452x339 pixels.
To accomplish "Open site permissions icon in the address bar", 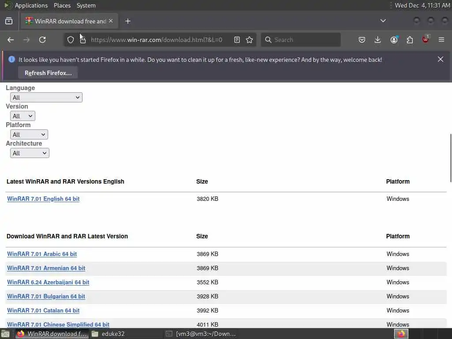I will [83, 40].
